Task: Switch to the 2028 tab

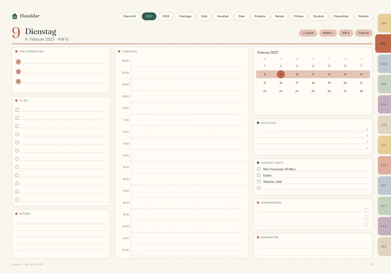Action: point(165,16)
